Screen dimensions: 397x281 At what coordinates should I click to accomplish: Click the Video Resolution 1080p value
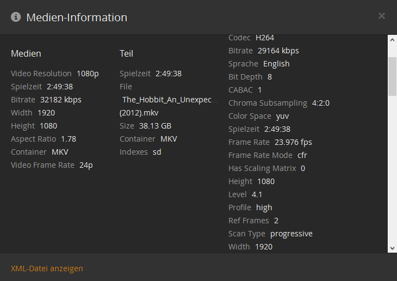pos(88,74)
